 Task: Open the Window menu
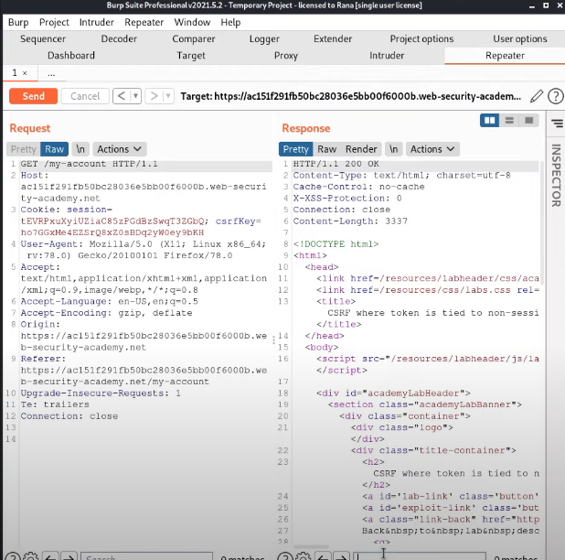[x=192, y=22]
